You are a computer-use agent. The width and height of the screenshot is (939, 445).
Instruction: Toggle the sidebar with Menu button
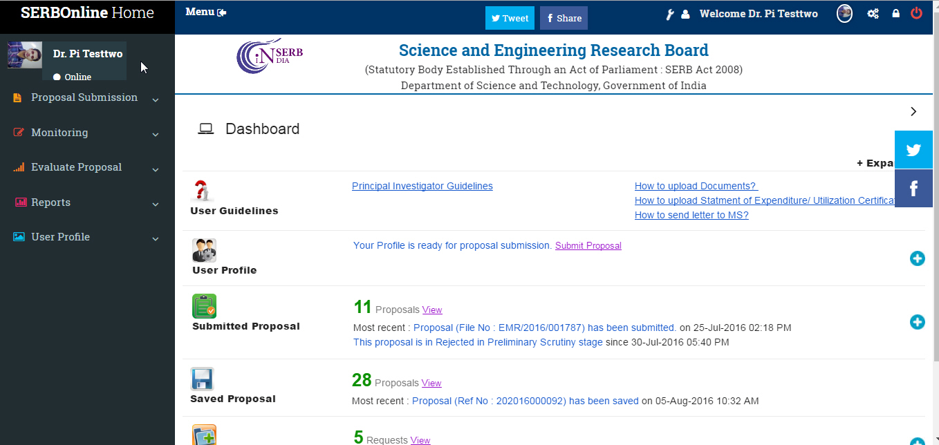tap(205, 12)
